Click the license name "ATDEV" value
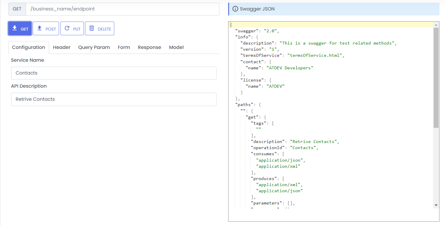Viewport: 445px width, 226px height. [x=276, y=86]
